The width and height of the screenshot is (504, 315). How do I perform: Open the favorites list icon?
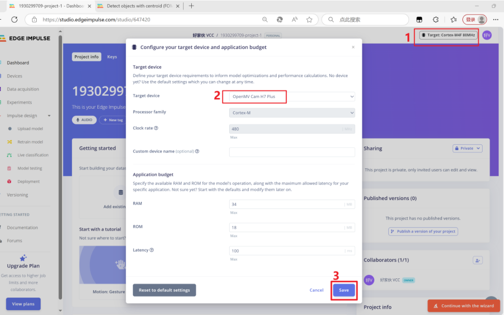click(x=454, y=20)
